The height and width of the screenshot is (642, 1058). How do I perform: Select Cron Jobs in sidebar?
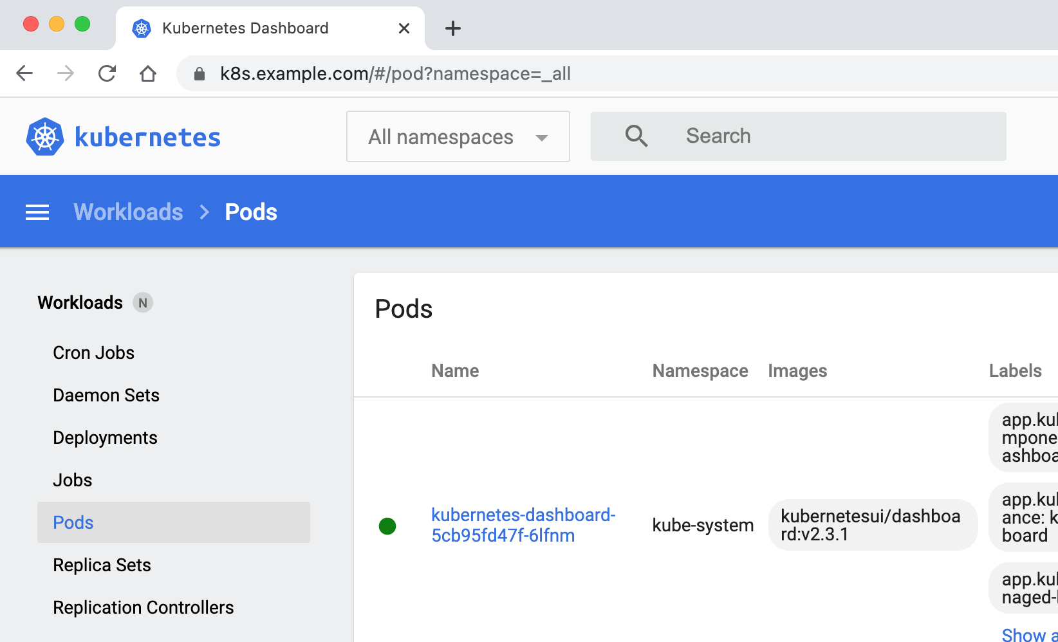click(x=94, y=353)
